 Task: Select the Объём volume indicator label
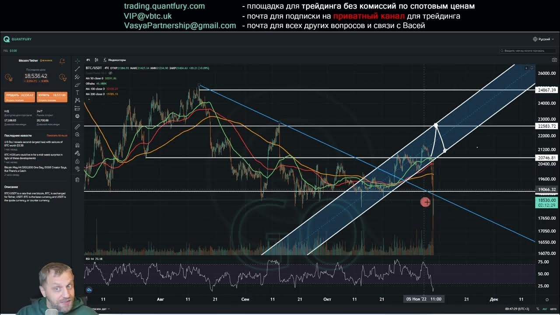[90, 83]
